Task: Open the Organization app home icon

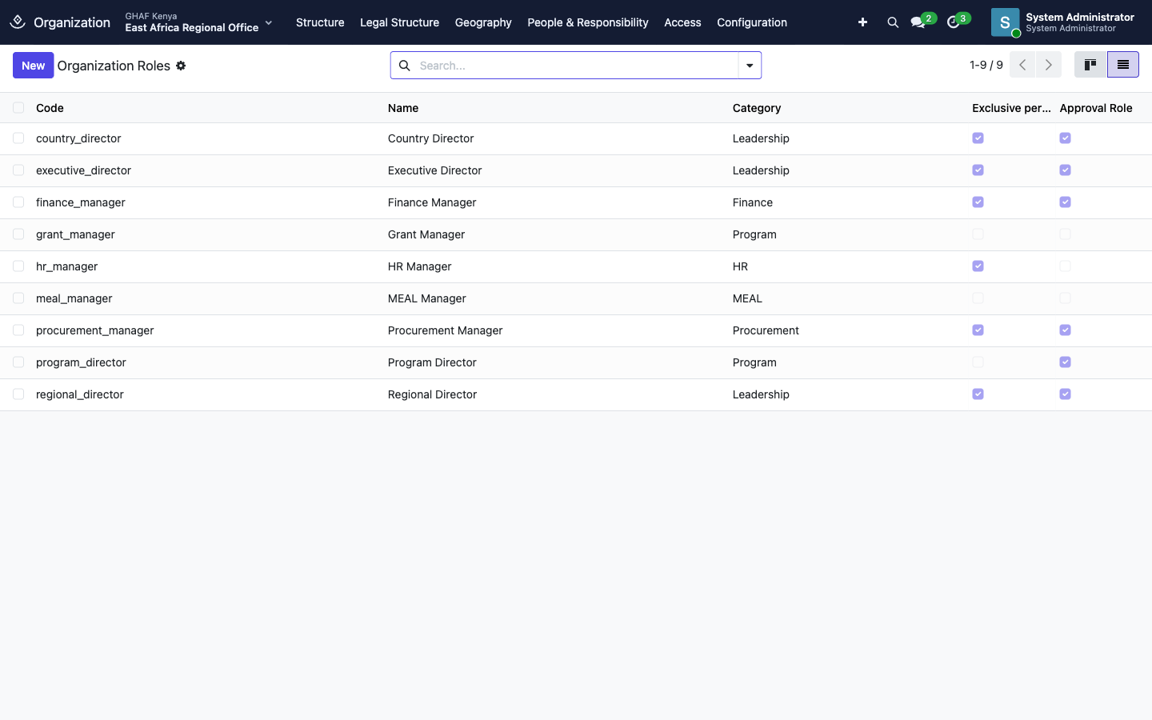Action: coord(18,22)
